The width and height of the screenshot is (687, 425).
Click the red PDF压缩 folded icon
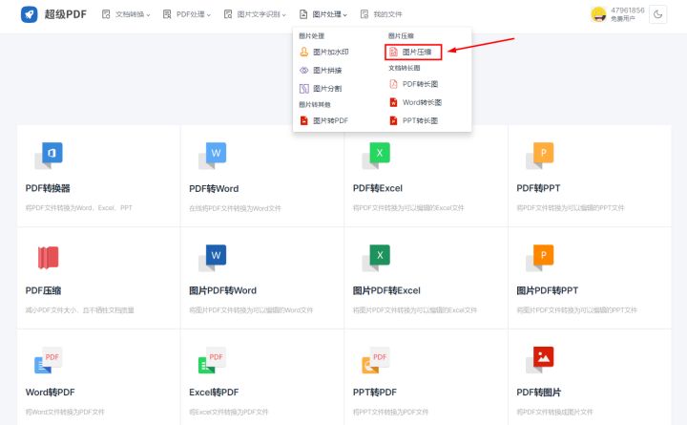(49, 258)
